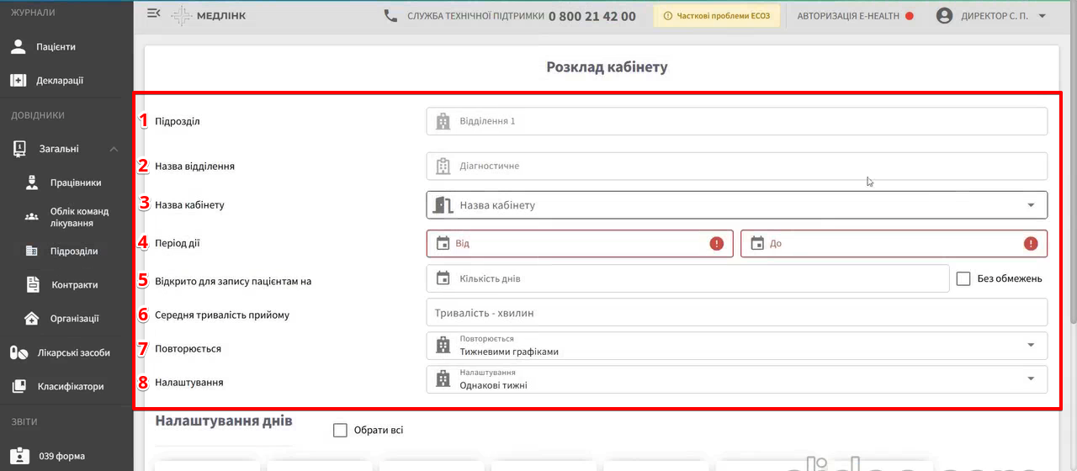Click the Загальні book icon
1077x471 pixels.
click(19, 149)
